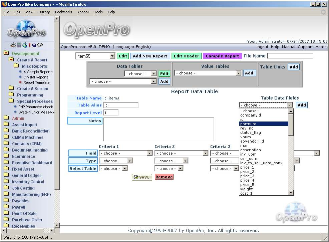Click the messenger people icon in sidebar
Screen dimensions: 329x242
tap(24, 45)
